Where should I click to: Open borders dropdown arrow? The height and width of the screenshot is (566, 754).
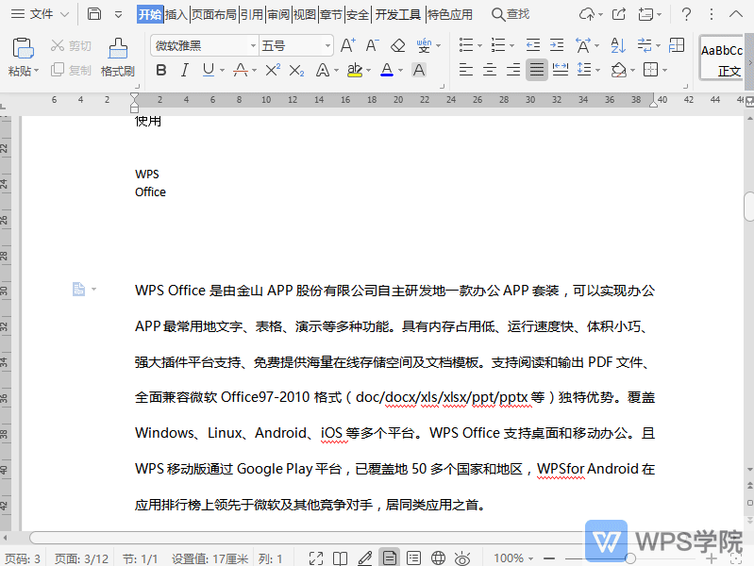point(664,70)
